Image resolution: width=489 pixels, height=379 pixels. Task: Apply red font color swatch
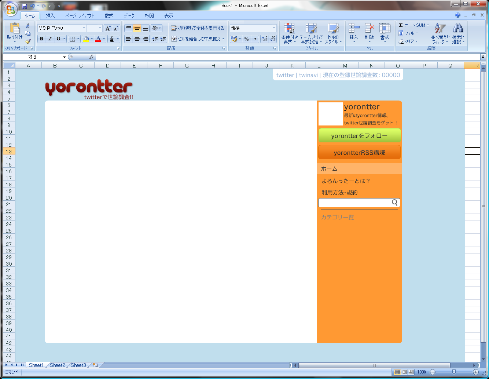pos(98,39)
